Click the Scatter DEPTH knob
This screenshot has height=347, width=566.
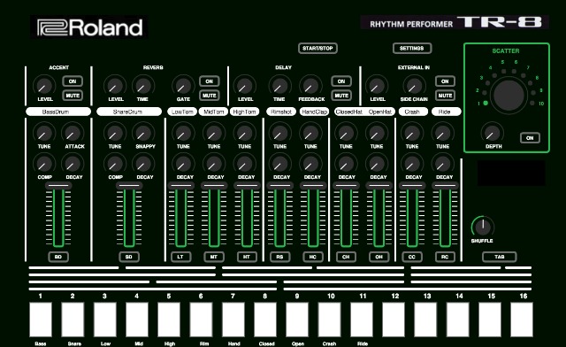tap(493, 134)
